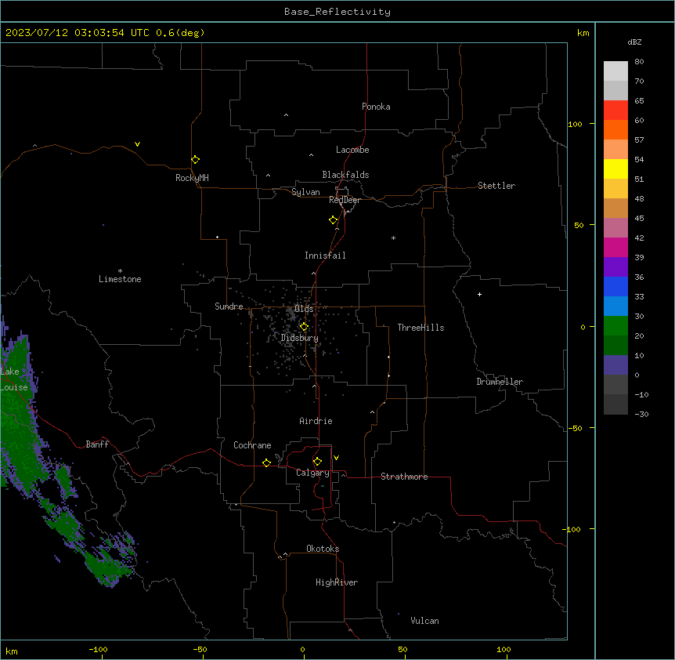Click the RedDeer city label
Image resolution: width=675 pixels, height=660 pixels.
[345, 200]
